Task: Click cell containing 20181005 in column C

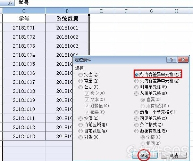Action: pos(24,64)
